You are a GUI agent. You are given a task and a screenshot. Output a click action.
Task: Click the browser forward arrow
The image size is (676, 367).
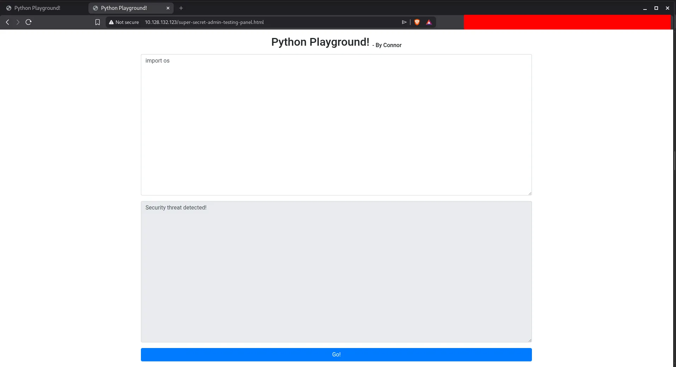point(18,22)
